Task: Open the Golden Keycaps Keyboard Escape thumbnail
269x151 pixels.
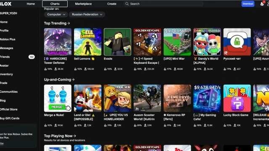Action: (x=148, y=42)
